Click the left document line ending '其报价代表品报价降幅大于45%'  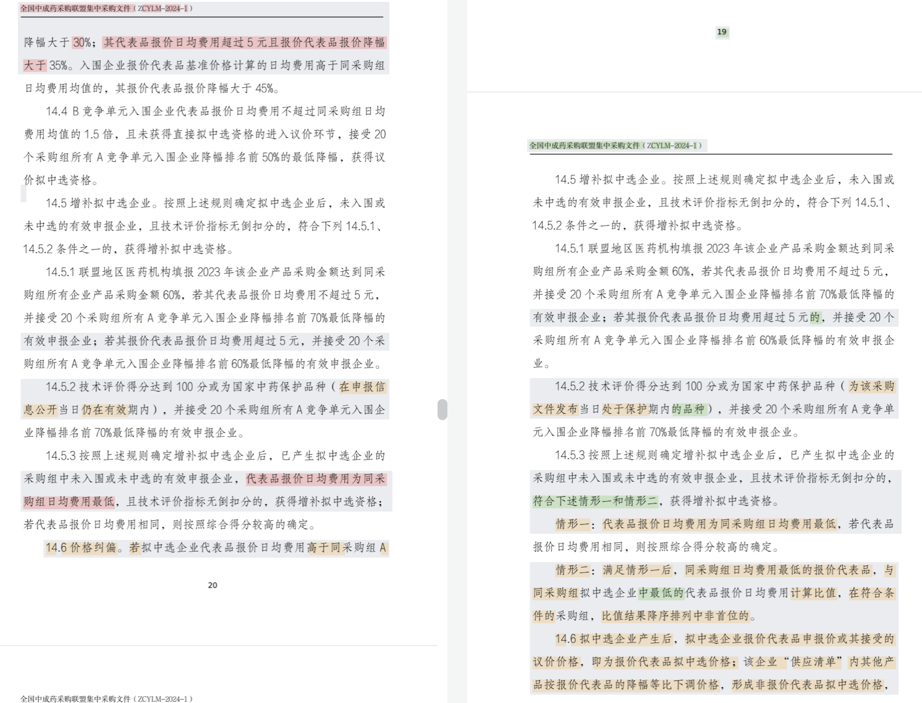(x=151, y=88)
